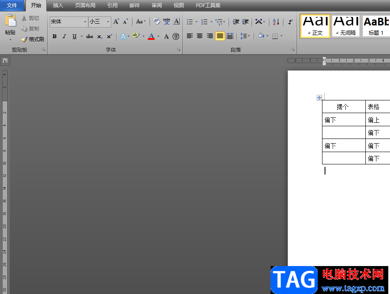Click the table cell containing 偏上
The width and height of the screenshot is (390, 294).
(378, 120)
